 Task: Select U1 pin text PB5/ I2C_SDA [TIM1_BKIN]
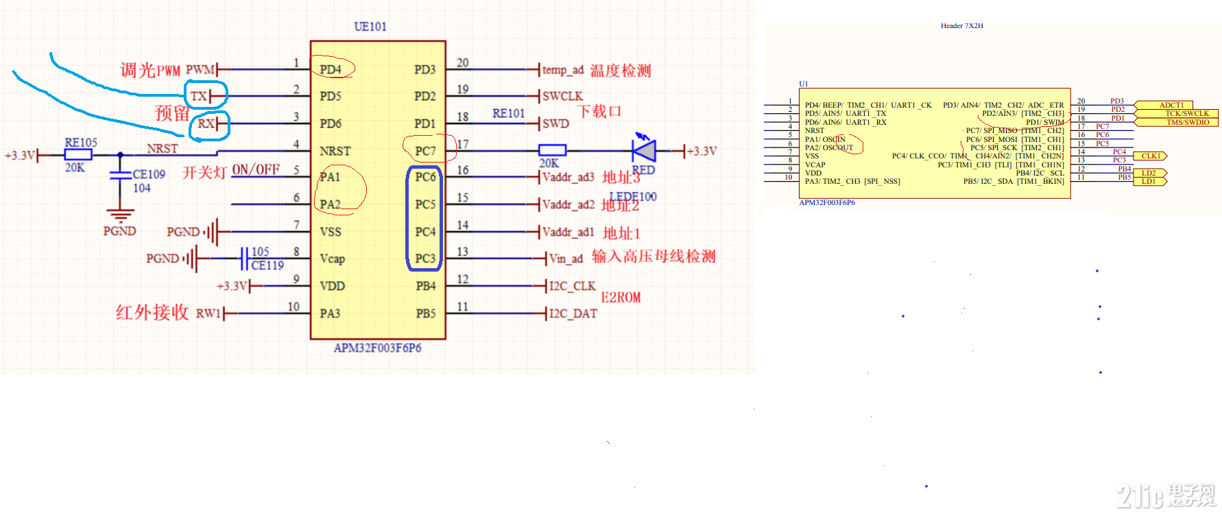pos(1014,181)
